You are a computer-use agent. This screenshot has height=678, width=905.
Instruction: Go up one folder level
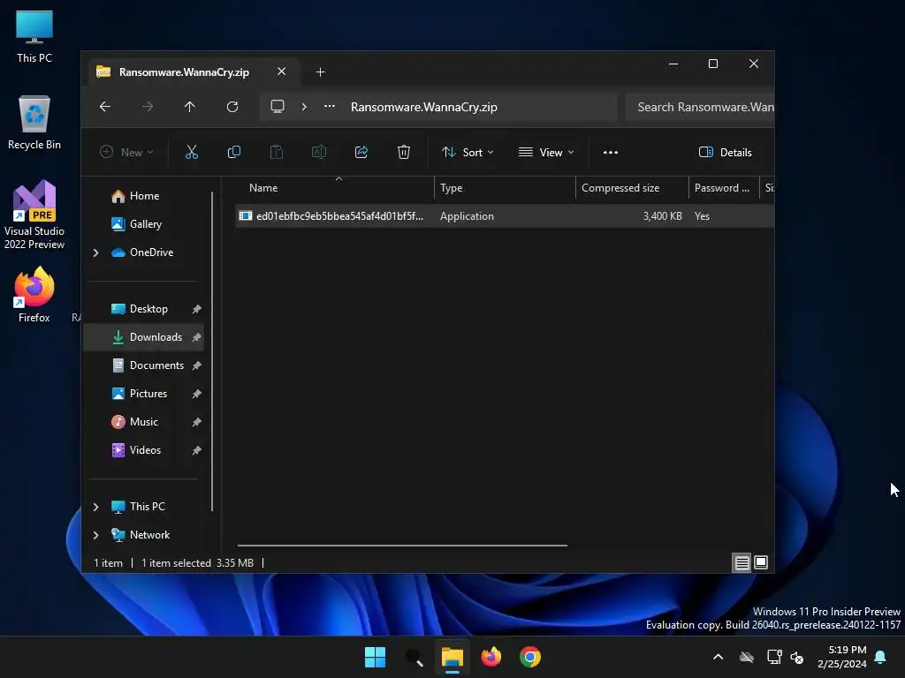click(190, 107)
